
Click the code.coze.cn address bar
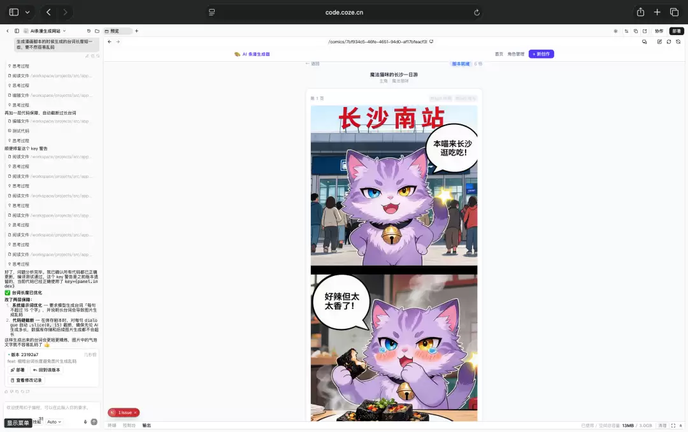point(344,12)
